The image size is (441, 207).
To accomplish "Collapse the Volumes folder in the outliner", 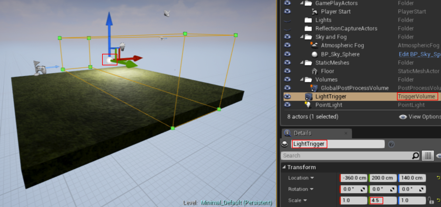I will pyautogui.click(x=301, y=79).
